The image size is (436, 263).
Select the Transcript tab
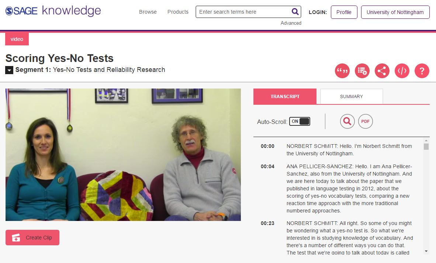tap(285, 97)
